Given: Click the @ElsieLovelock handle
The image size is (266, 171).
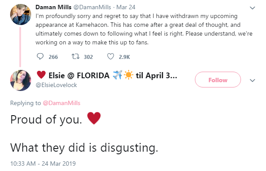Looking at the screenshot, I should coord(56,85).
